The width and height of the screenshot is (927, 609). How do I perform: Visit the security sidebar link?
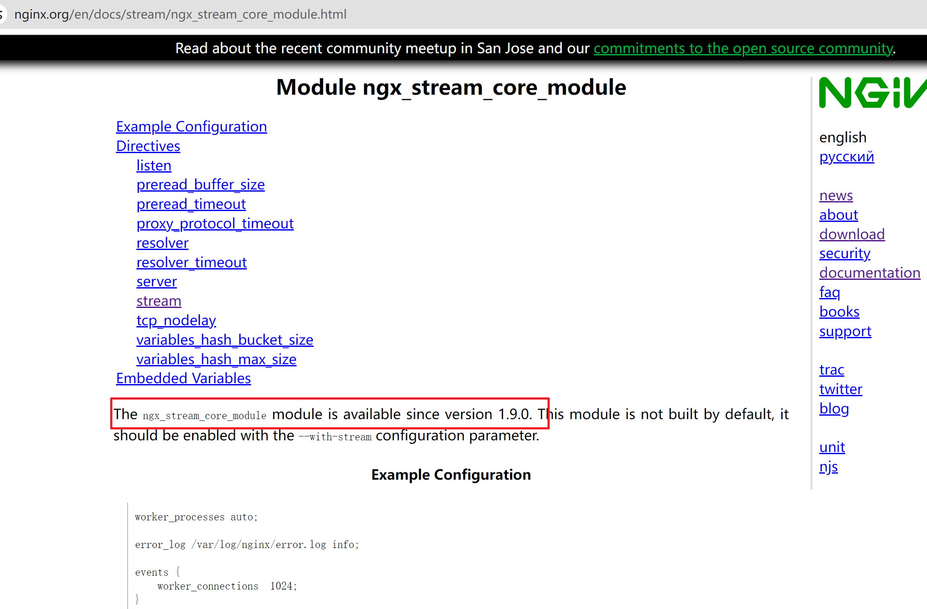coord(844,253)
